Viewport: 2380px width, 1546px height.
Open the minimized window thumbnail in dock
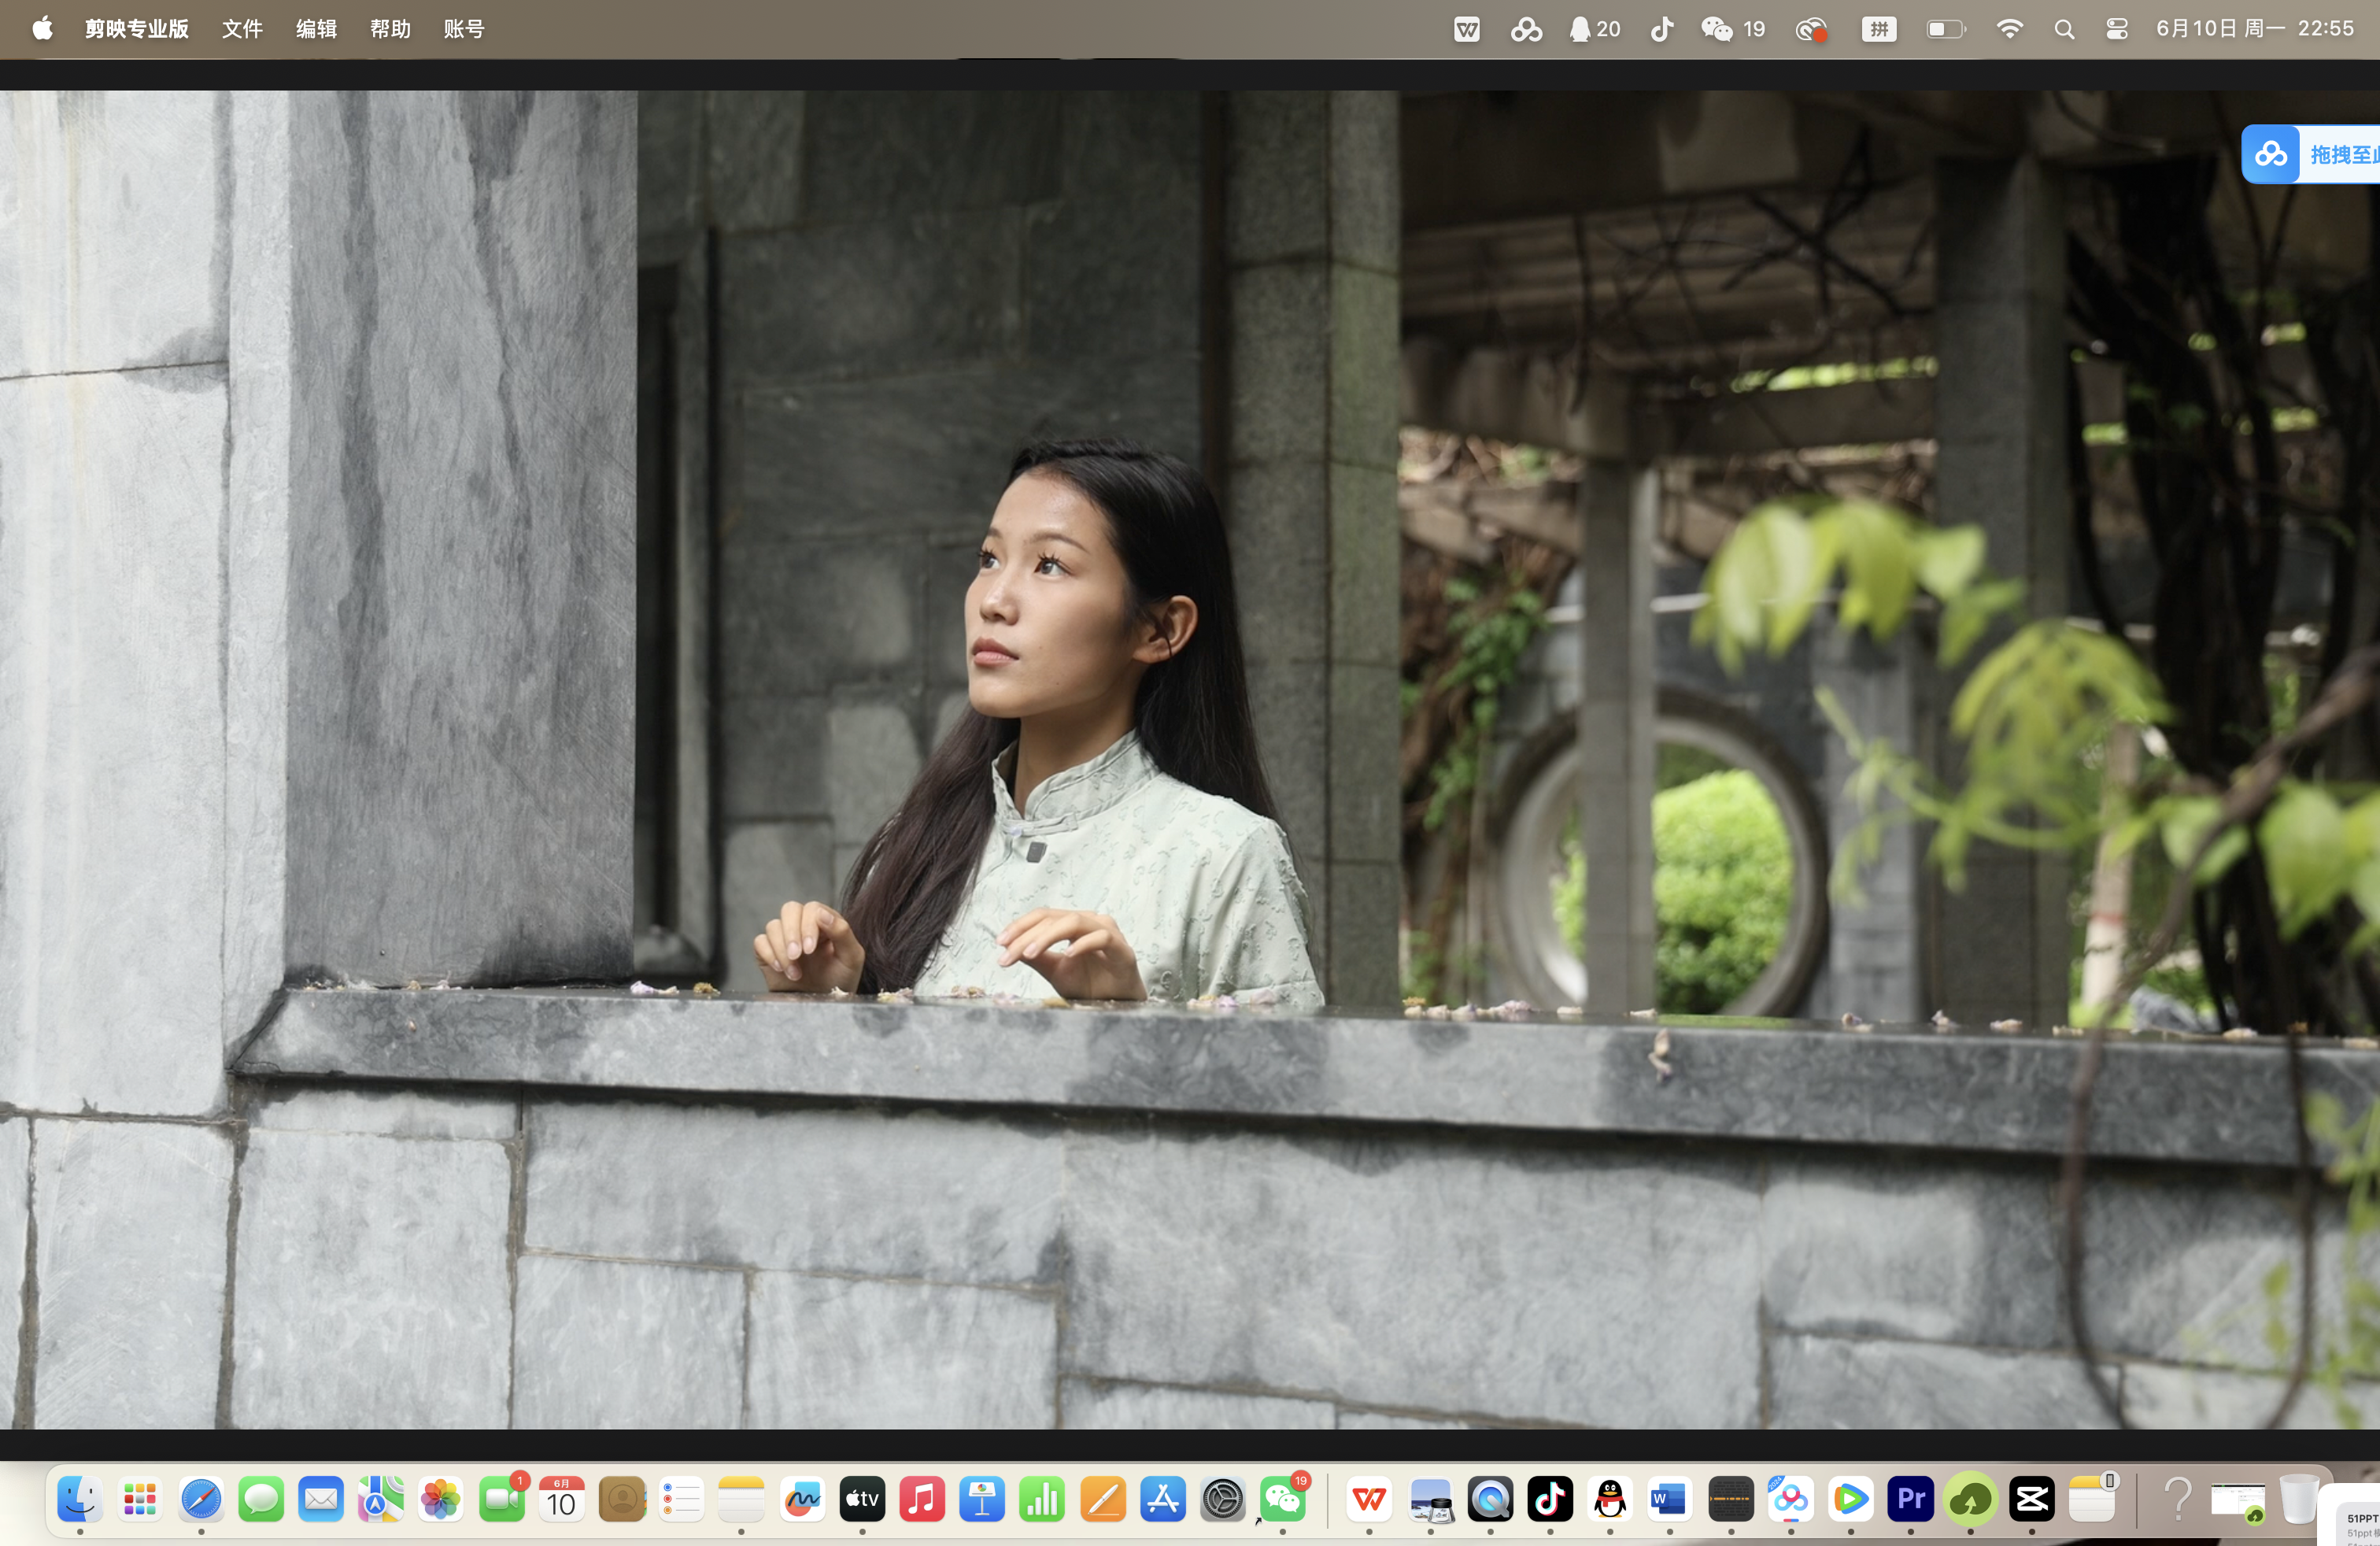click(2238, 1502)
